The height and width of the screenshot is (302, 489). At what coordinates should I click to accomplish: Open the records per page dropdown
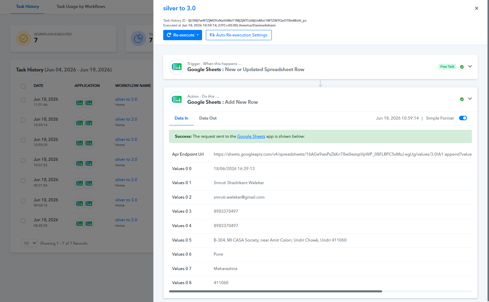point(30,243)
